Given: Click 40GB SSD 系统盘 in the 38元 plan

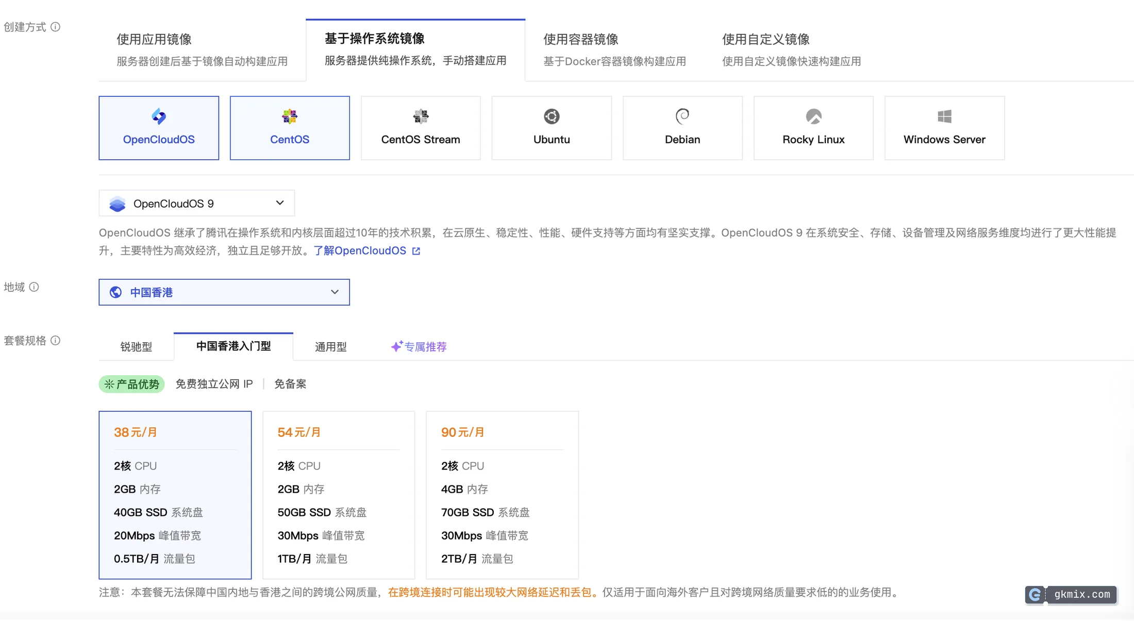Looking at the screenshot, I should pos(158,512).
